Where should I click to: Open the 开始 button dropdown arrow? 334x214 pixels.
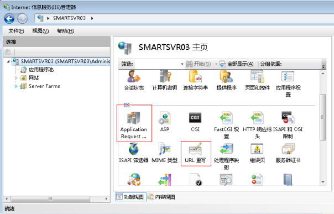216,64
